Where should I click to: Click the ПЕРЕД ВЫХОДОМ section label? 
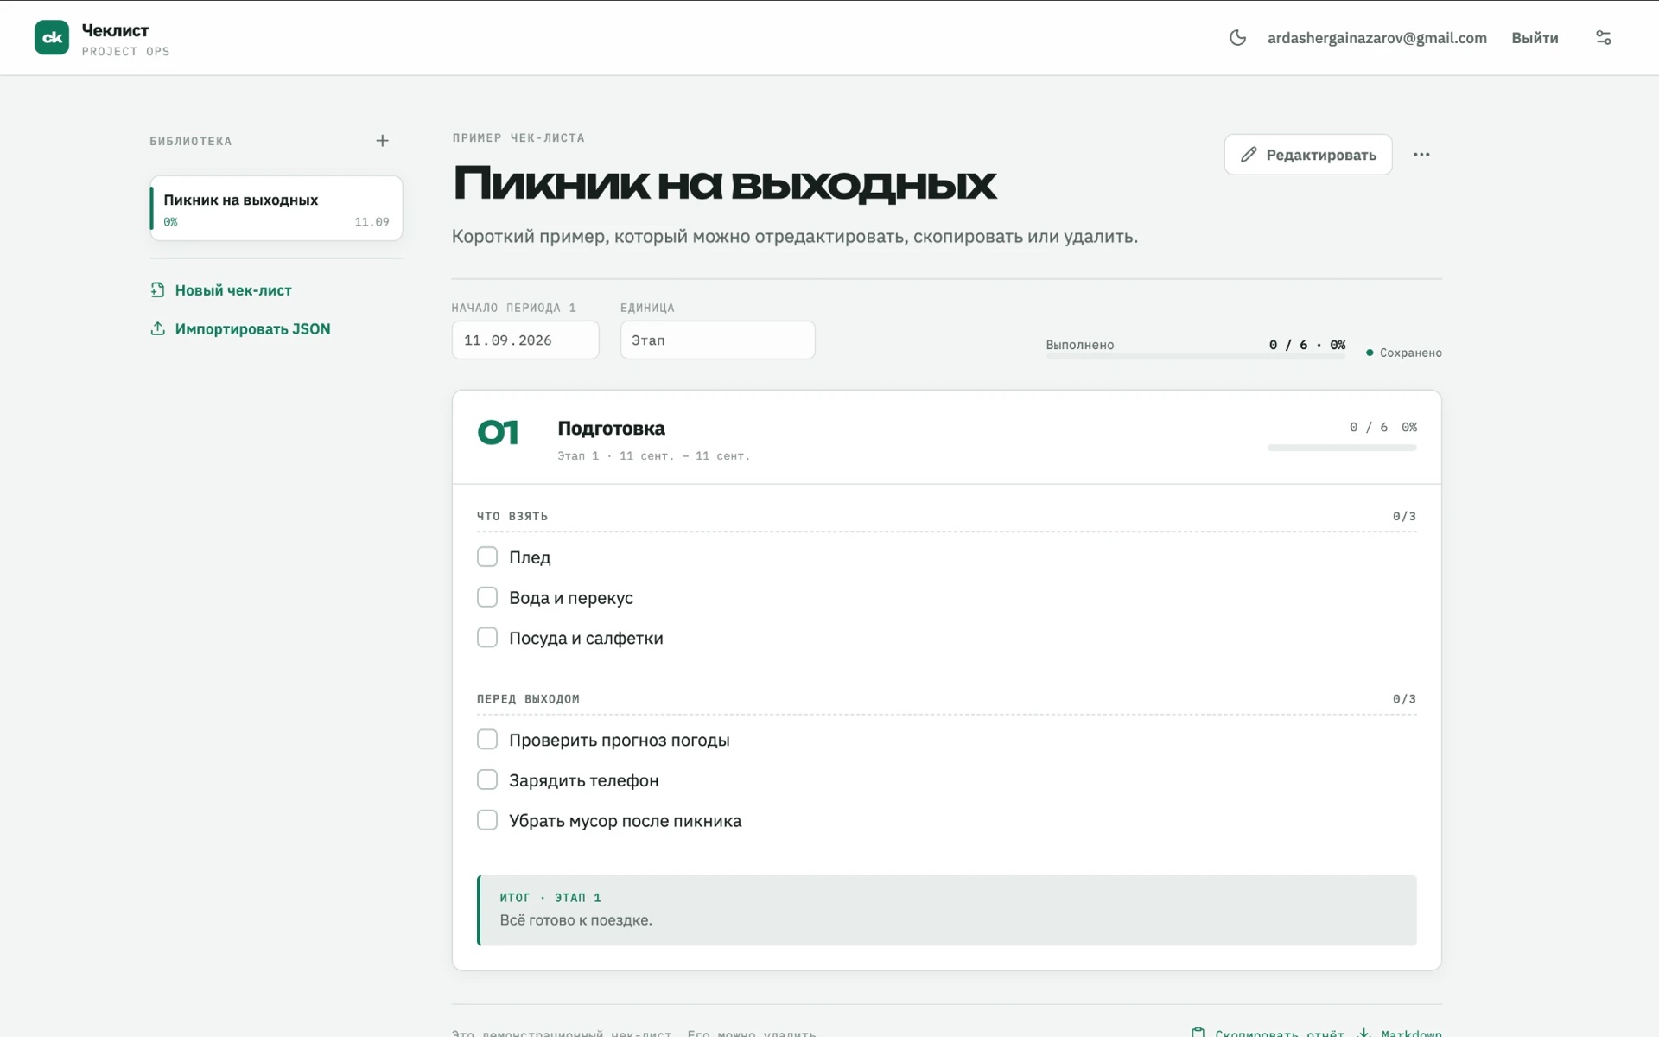point(528,699)
